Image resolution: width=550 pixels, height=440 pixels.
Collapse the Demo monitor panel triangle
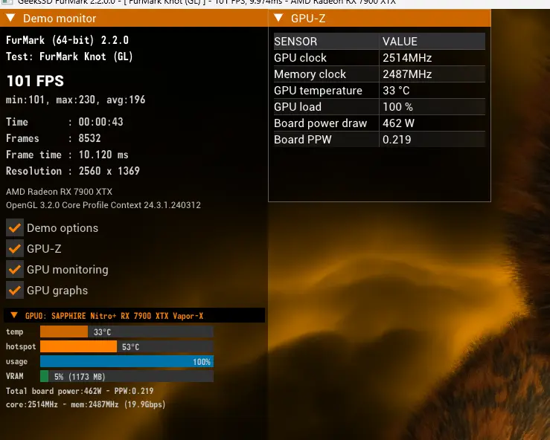(10, 18)
